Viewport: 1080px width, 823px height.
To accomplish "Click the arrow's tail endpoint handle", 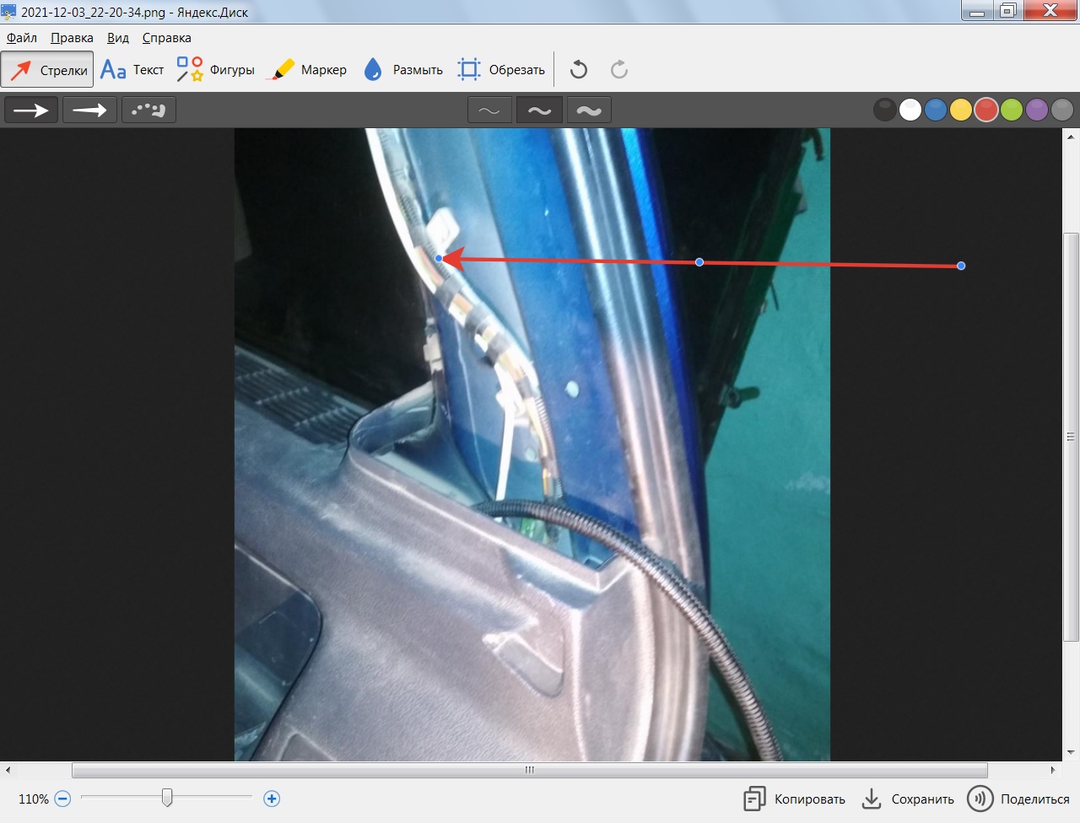I will click(961, 266).
